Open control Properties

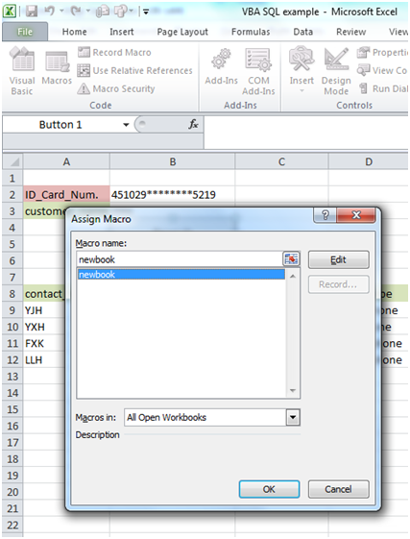pyautogui.click(x=382, y=52)
